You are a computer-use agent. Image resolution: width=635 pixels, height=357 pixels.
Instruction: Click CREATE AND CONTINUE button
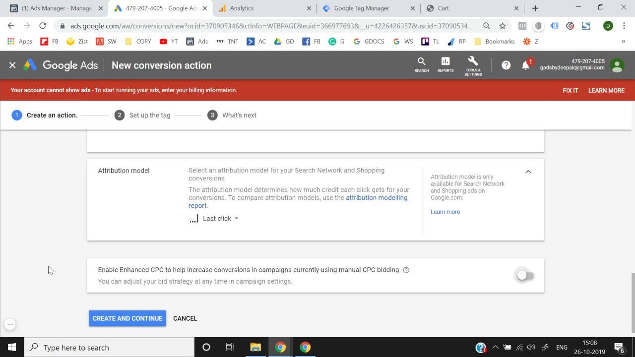point(127,318)
